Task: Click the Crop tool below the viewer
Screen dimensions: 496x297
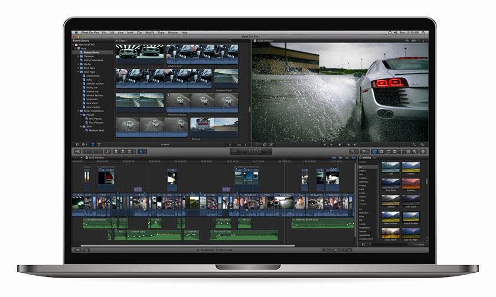Action: 265,144
